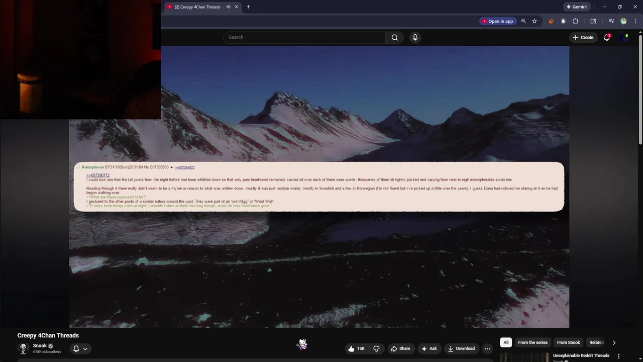Open a new browser tab
This screenshot has height=362, width=643.
[x=248, y=7]
